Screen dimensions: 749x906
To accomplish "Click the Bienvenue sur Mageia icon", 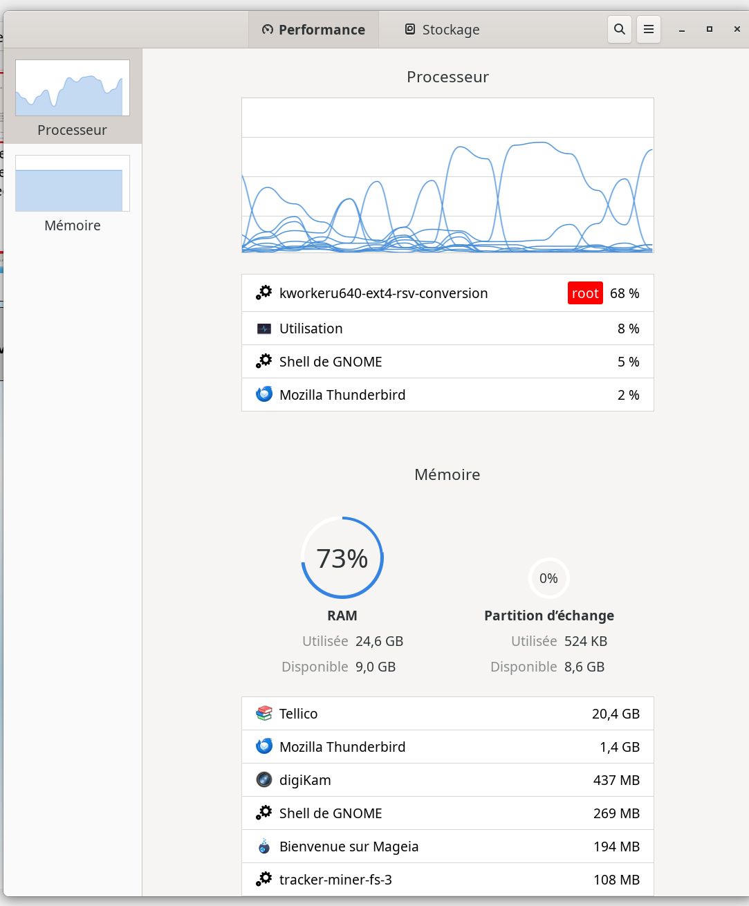I will pyautogui.click(x=264, y=846).
